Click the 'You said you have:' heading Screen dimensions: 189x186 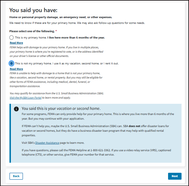pyautogui.click(x=34, y=10)
